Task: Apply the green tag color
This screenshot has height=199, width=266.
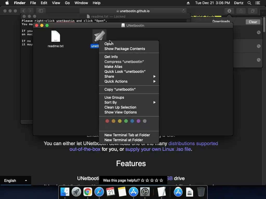Action: point(126,121)
